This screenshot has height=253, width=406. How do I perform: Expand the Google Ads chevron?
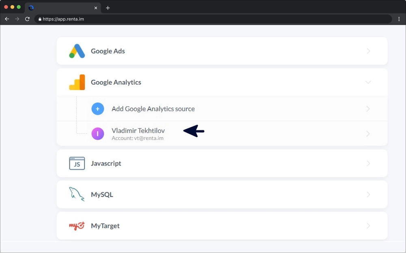[x=368, y=51]
